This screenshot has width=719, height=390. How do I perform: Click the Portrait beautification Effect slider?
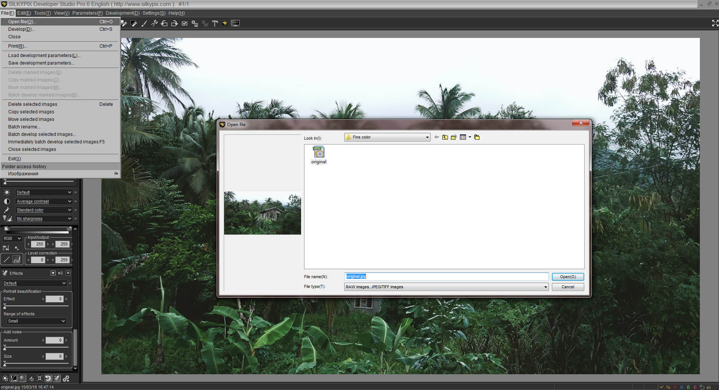tap(36, 306)
